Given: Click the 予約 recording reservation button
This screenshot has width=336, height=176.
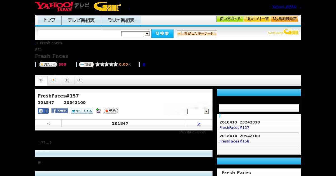Looking at the screenshot, I should point(111,111).
